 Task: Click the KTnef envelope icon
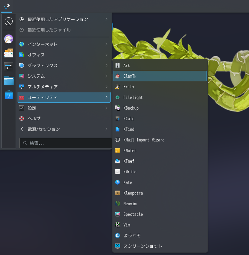pos(118,161)
